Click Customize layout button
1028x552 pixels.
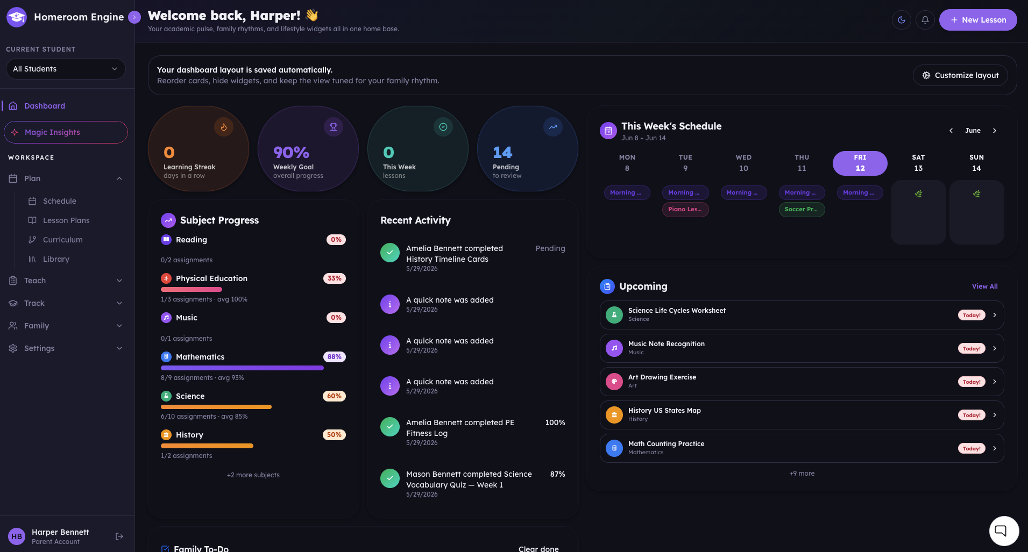tap(960, 75)
